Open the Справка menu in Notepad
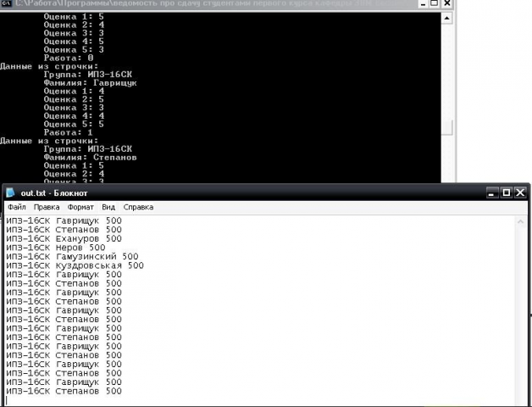532x407 pixels. [138, 207]
